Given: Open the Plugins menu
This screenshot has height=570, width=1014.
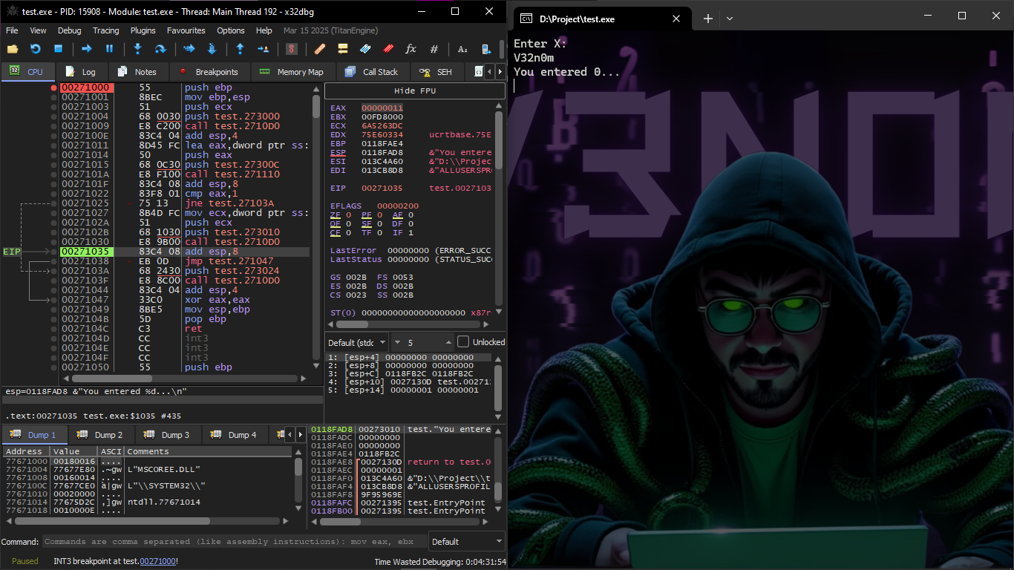Looking at the screenshot, I should 143,30.
